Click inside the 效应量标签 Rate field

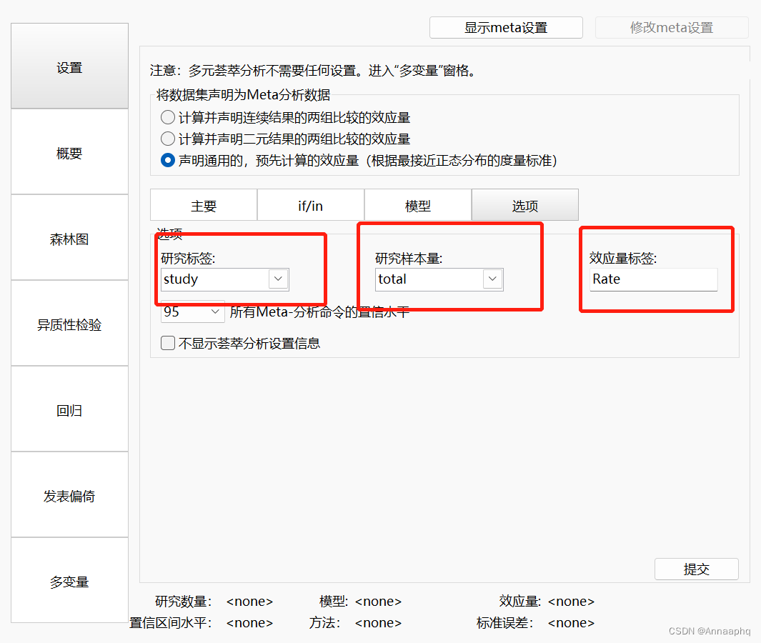tap(652, 279)
